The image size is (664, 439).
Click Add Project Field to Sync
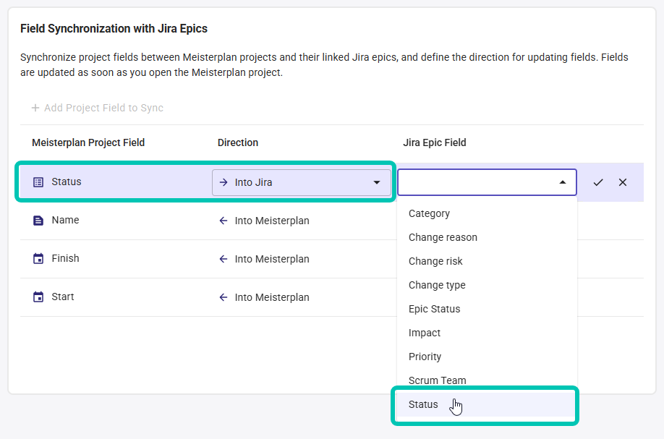click(98, 108)
